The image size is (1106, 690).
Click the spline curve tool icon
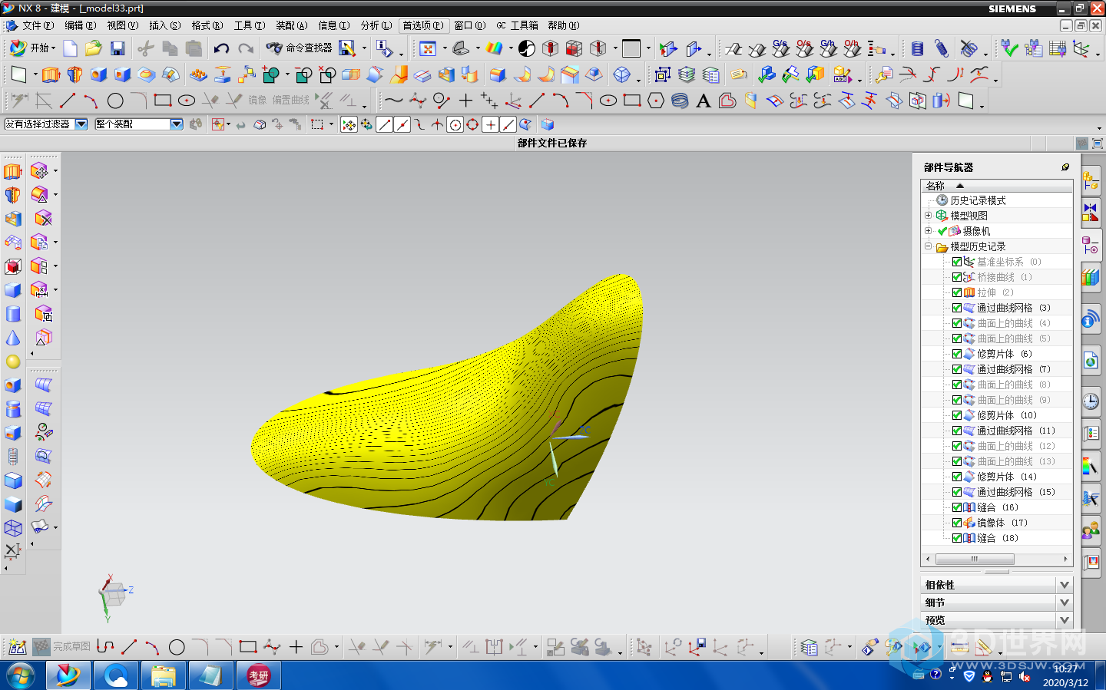coord(393,101)
